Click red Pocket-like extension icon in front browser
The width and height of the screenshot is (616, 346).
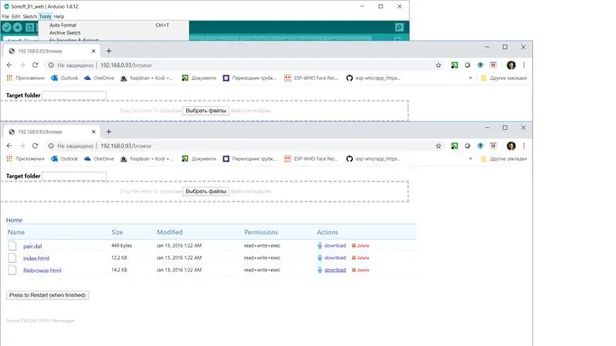(493, 146)
